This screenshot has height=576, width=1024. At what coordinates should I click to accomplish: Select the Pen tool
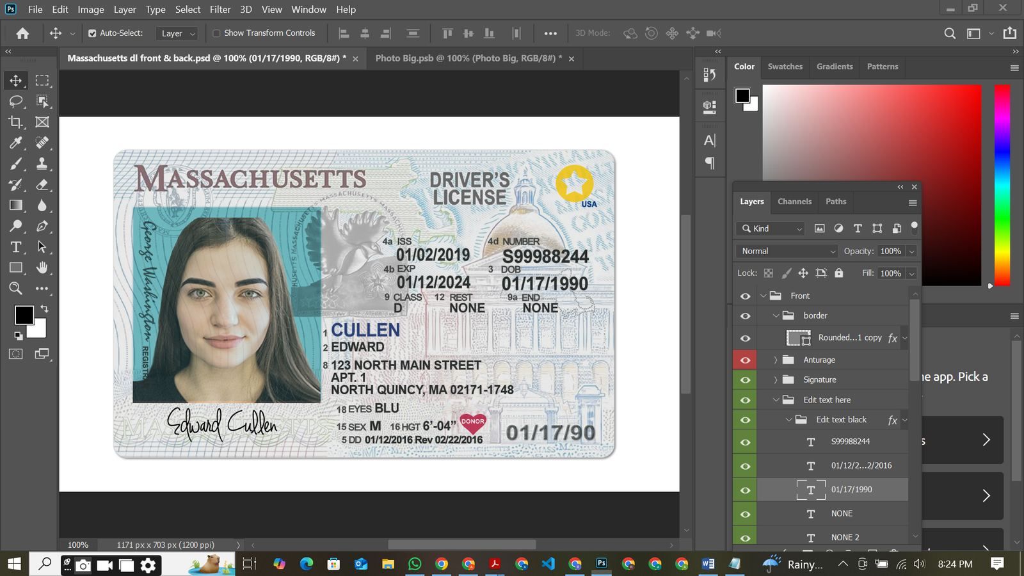(42, 226)
